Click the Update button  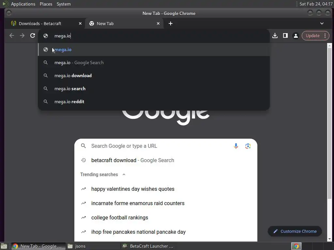[312, 36]
